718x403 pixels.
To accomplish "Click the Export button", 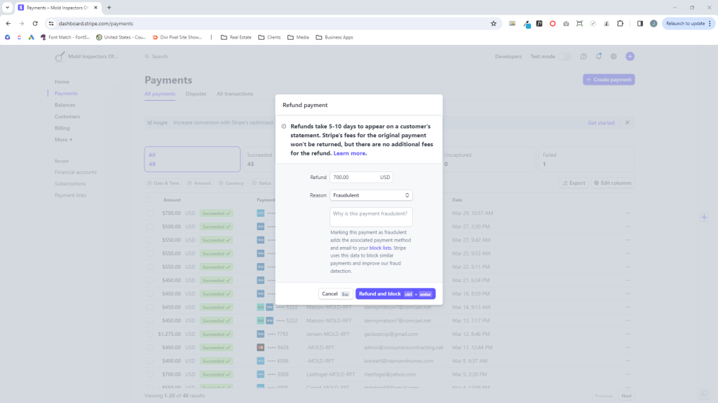I will point(574,183).
